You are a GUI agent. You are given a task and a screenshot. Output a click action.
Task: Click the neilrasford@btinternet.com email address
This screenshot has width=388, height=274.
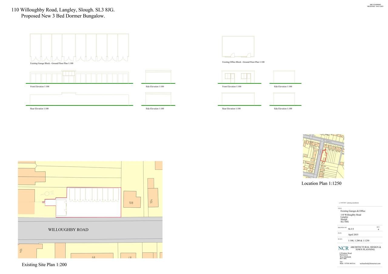[x=369, y=263]
